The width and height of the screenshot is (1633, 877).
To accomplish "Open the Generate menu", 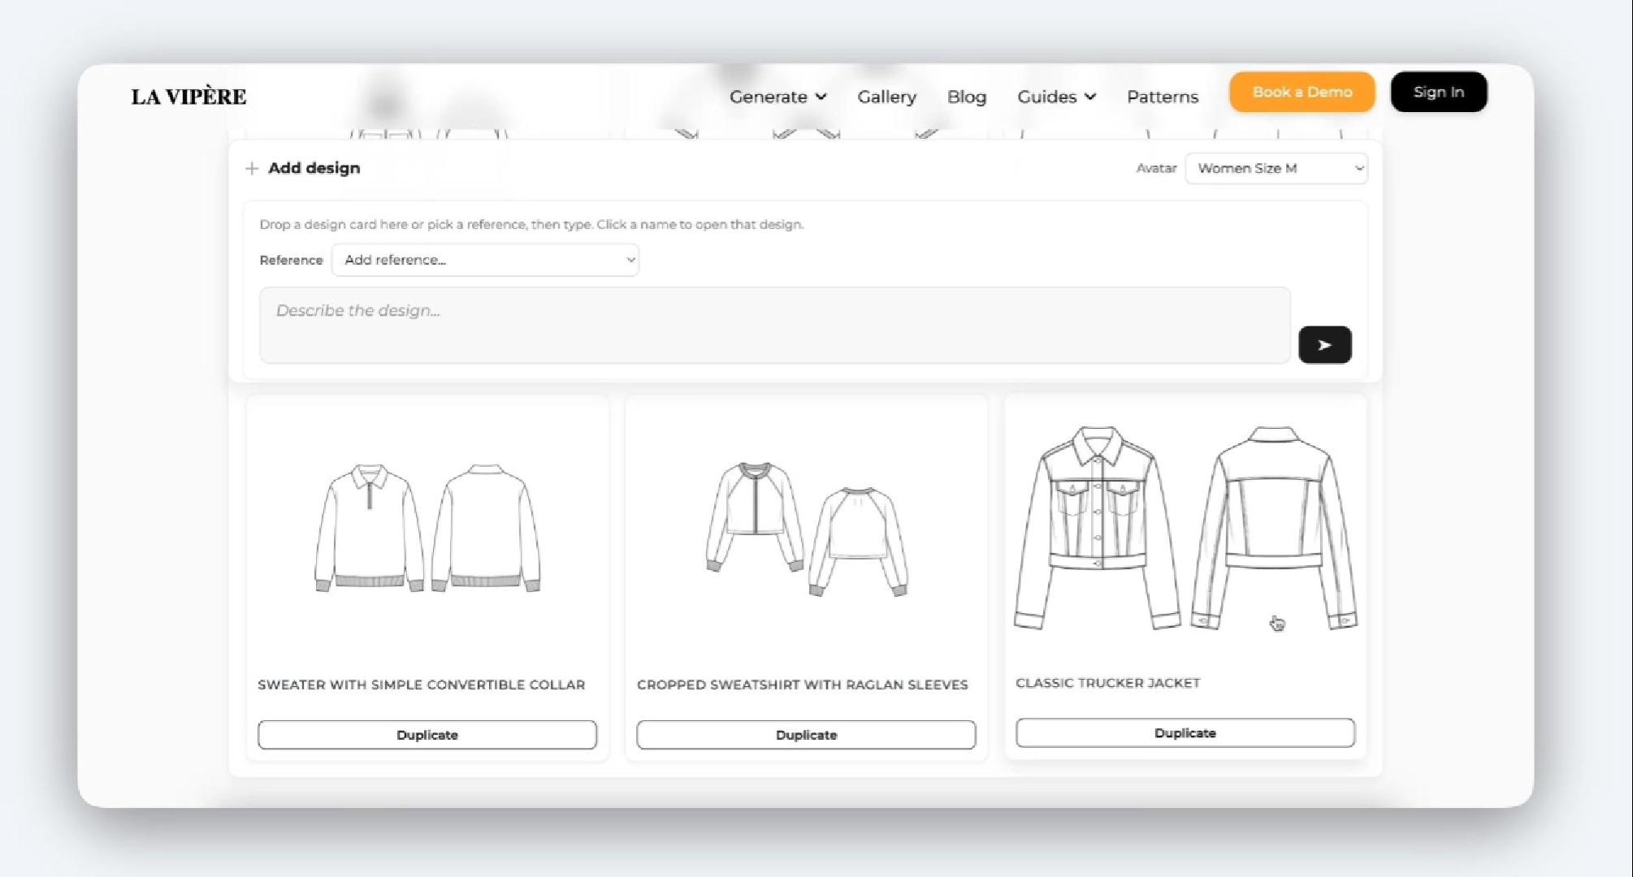I will 778,97.
